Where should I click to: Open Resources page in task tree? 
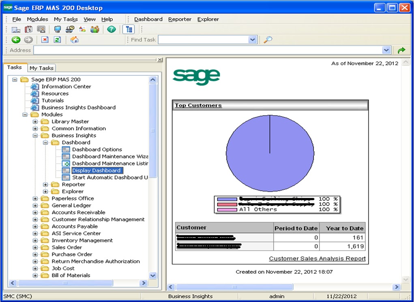coord(55,93)
